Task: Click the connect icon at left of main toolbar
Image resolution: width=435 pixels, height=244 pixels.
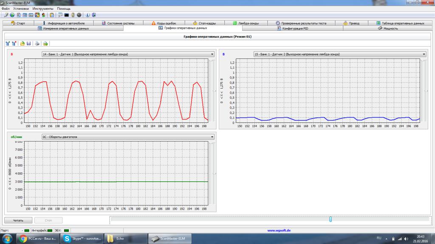Action: pos(6,15)
